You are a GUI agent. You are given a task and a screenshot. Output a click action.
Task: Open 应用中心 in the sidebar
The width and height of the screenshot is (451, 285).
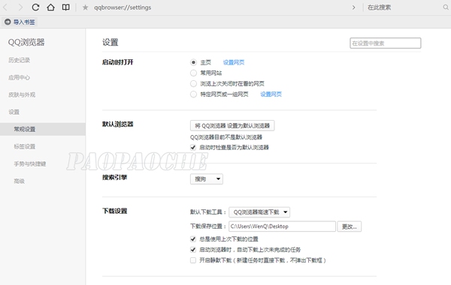point(20,77)
